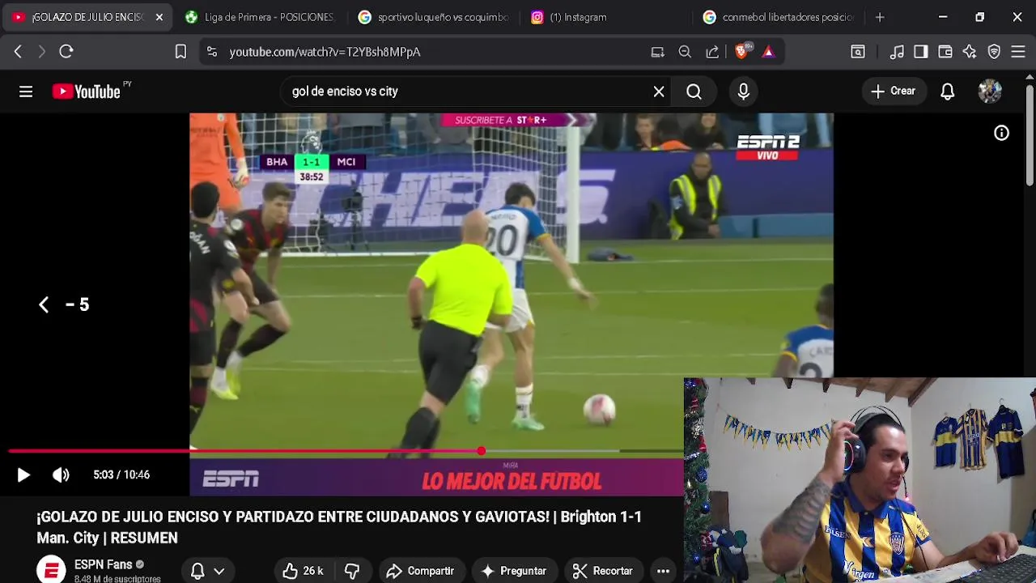
Task: Open Leo AI sparkle icon
Action: [970, 52]
